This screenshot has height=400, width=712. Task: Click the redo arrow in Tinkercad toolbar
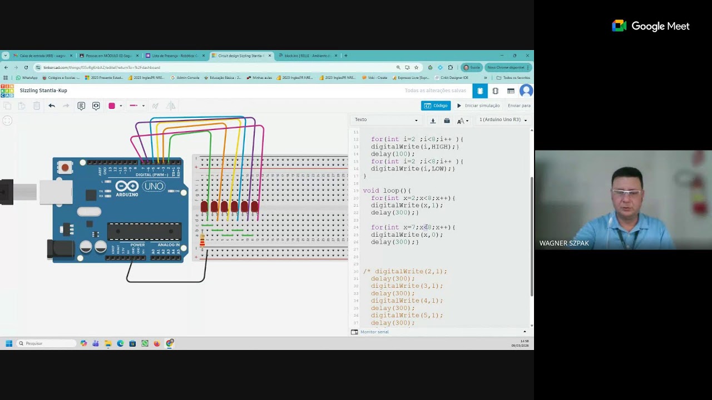point(66,106)
